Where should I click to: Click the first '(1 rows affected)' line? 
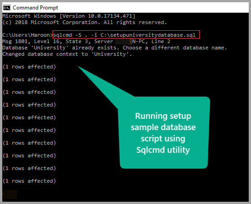point(29,67)
